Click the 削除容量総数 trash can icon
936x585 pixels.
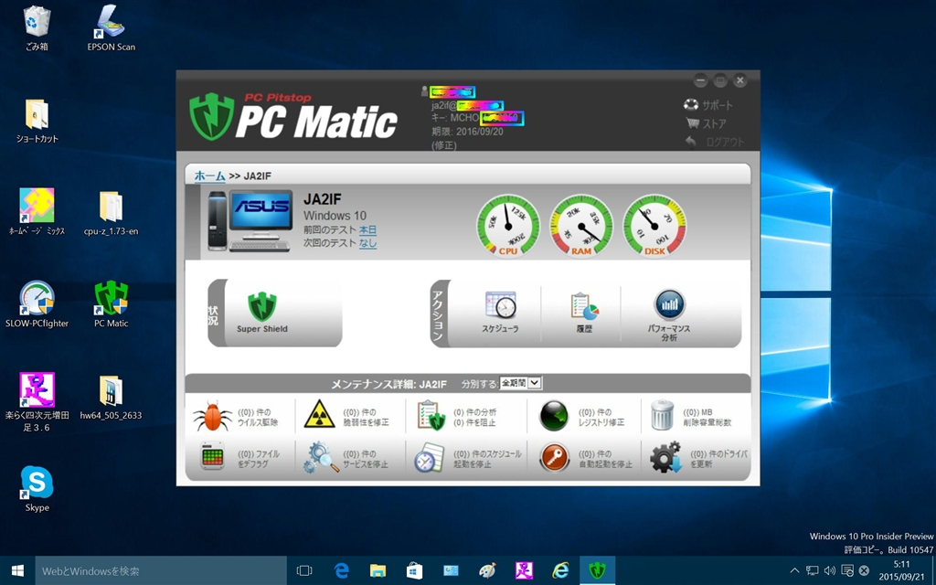coord(662,415)
